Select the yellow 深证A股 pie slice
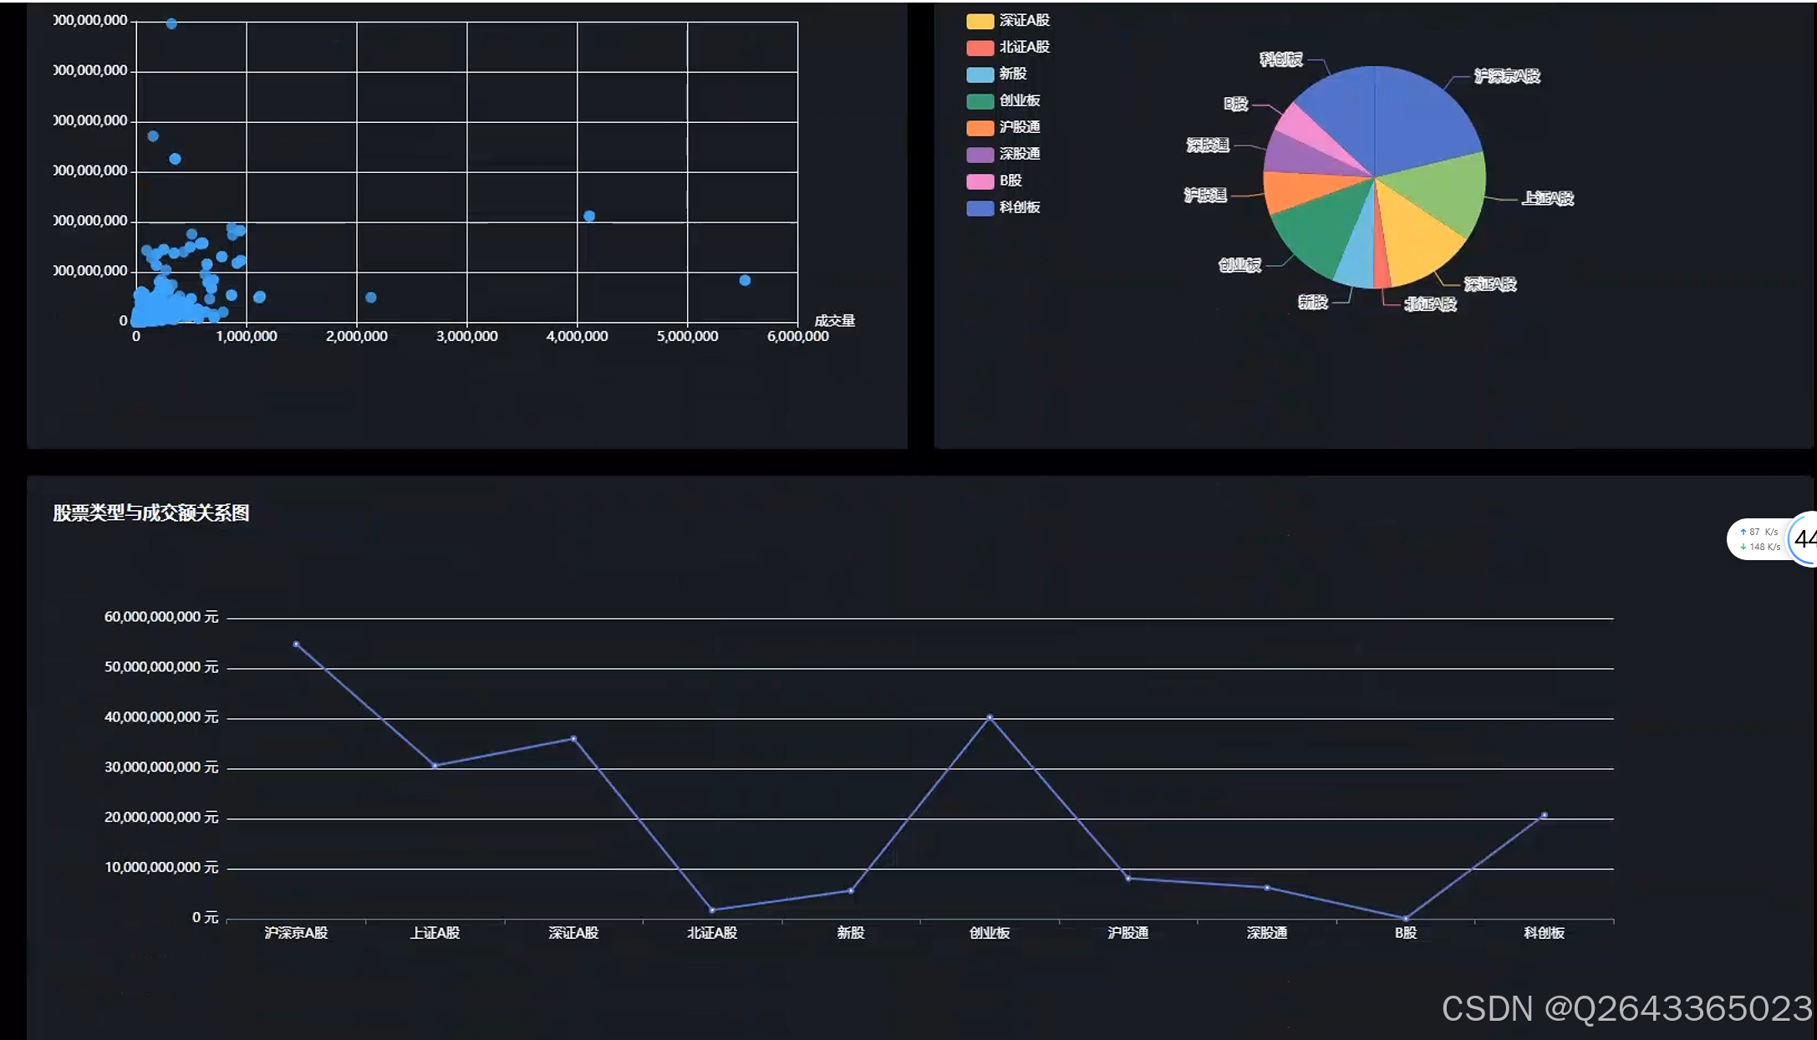This screenshot has width=1817, height=1040. tap(1415, 234)
